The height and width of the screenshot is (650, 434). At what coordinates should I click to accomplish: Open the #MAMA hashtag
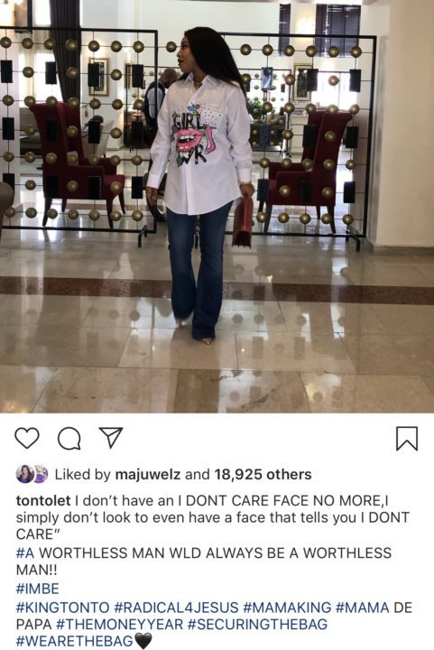click(362, 608)
